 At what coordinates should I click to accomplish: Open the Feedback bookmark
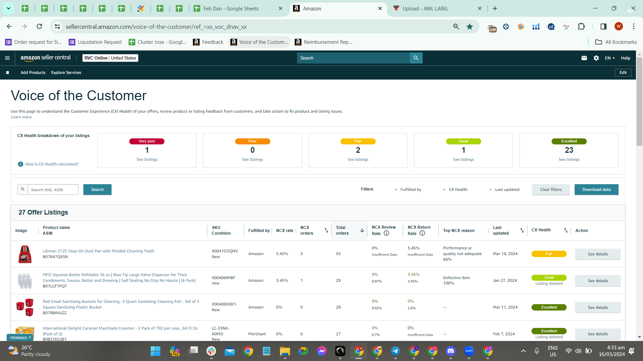208,42
